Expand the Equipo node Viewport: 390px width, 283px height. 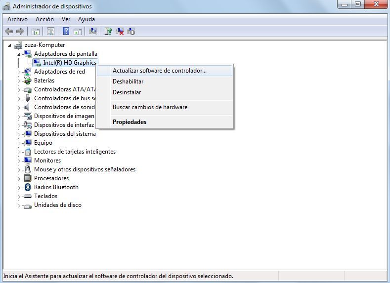(19, 143)
